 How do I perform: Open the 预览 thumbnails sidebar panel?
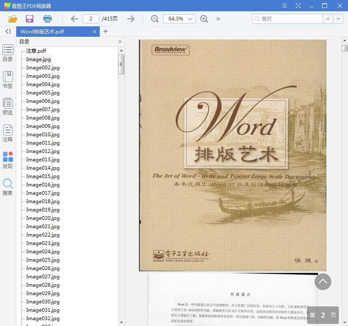(x=8, y=106)
